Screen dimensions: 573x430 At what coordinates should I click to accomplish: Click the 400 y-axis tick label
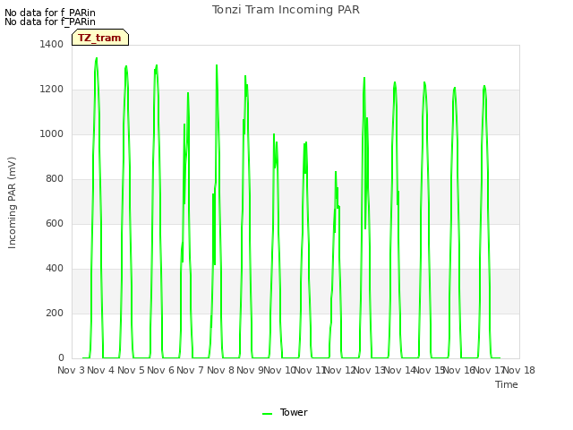point(55,269)
